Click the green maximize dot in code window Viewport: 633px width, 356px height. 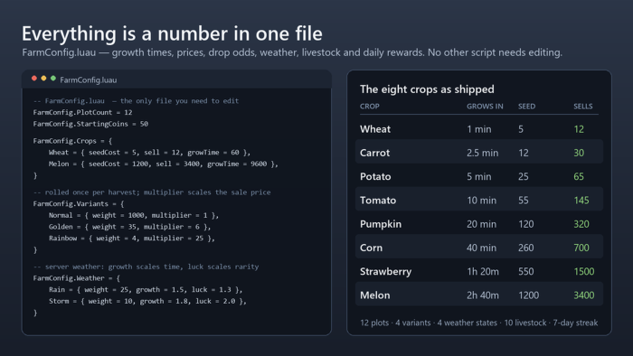(53, 79)
